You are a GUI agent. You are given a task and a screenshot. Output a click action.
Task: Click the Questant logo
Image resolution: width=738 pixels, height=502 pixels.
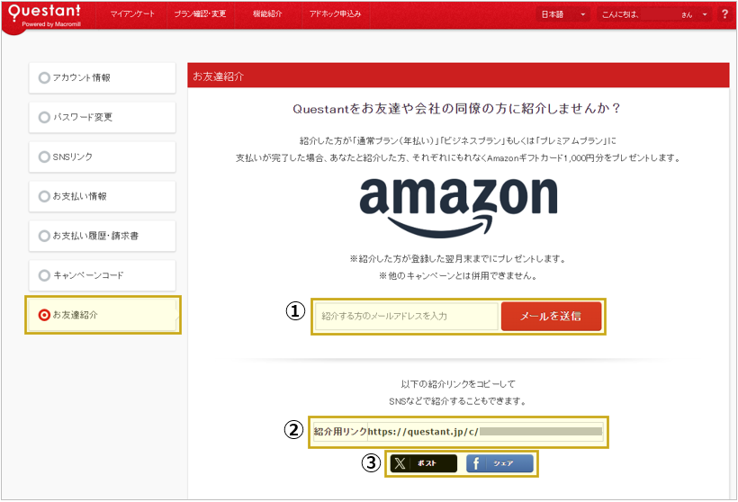[x=44, y=15]
